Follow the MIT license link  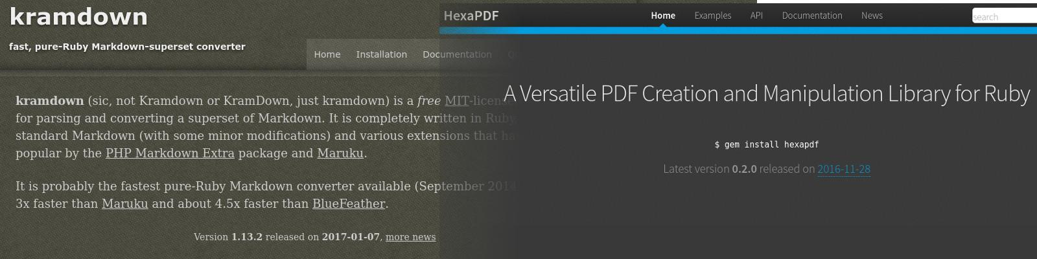[456, 101]
